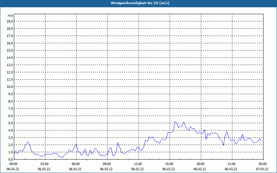Select the 15,0 y-axis label
The height and width of the screenshot is (173, 277).
coord(10,51)
